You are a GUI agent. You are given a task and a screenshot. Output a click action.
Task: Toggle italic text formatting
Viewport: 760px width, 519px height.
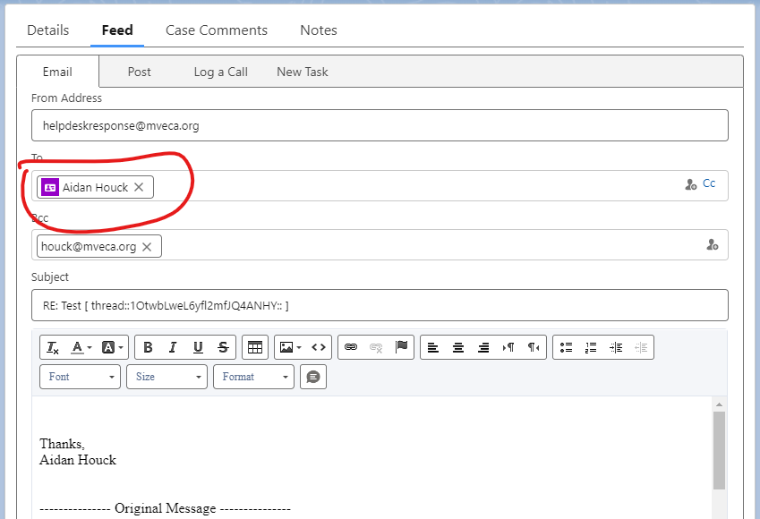click(x=173, y=347)
